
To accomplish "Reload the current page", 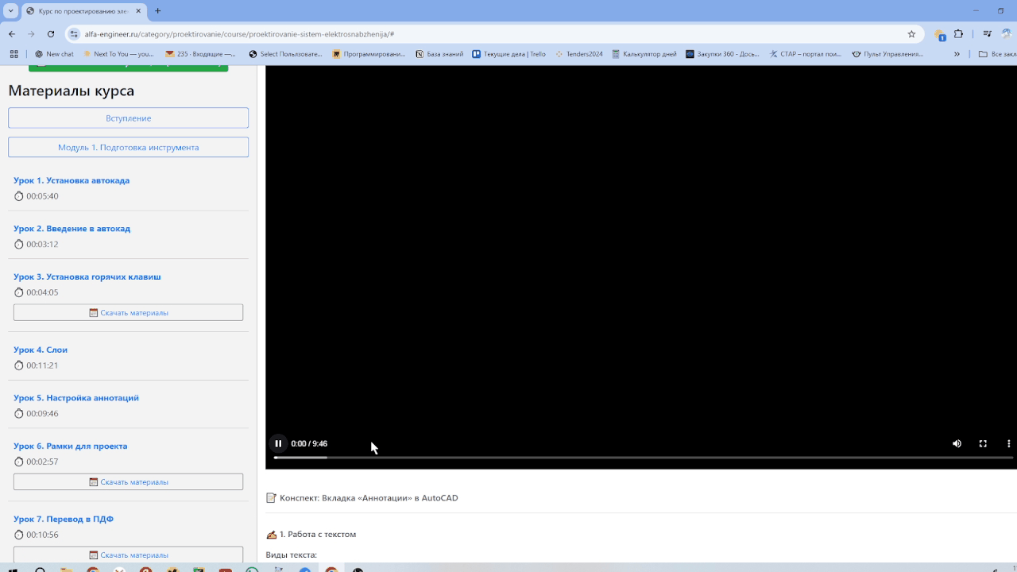I will (x=51, y=34).
